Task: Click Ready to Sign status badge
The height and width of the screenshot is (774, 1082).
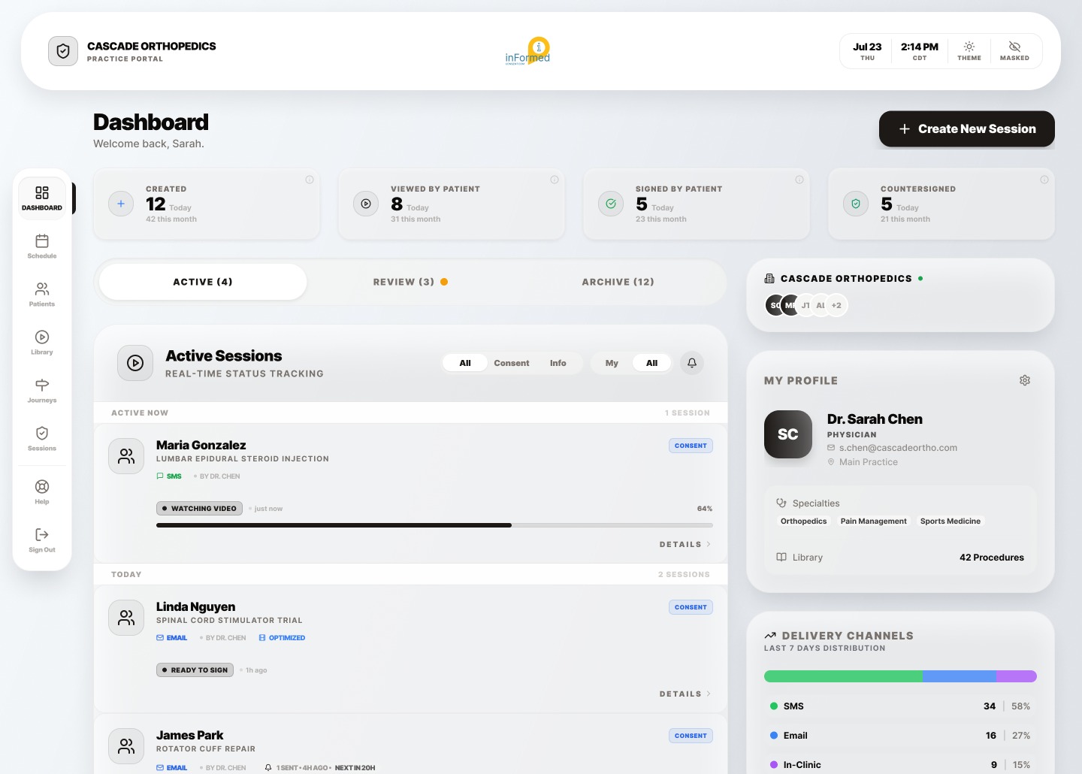Action: (x=195, y=670)
